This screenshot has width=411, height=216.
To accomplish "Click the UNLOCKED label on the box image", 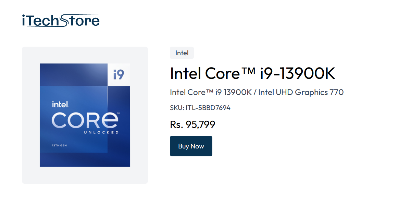I will click(102, 132).
